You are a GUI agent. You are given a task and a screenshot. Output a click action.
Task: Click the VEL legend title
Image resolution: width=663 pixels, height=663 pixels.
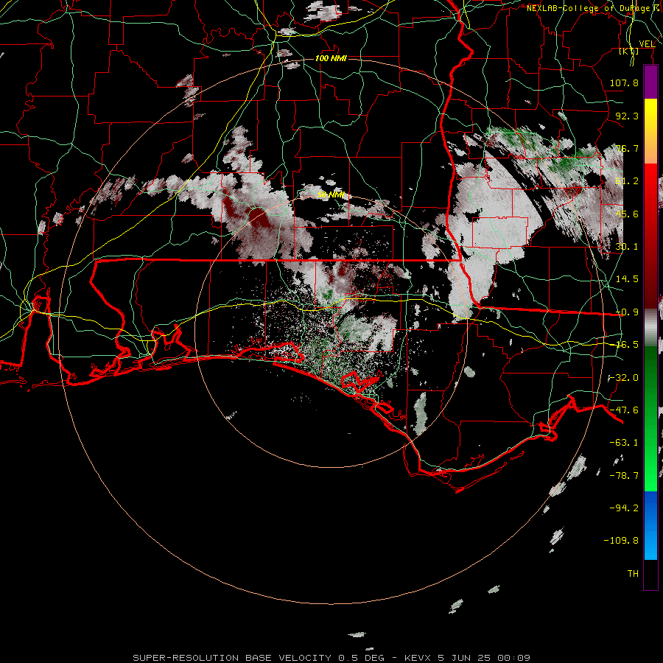647,44
